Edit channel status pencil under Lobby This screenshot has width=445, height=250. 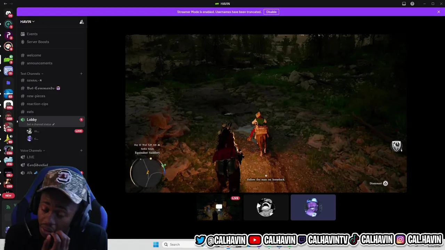54,124
